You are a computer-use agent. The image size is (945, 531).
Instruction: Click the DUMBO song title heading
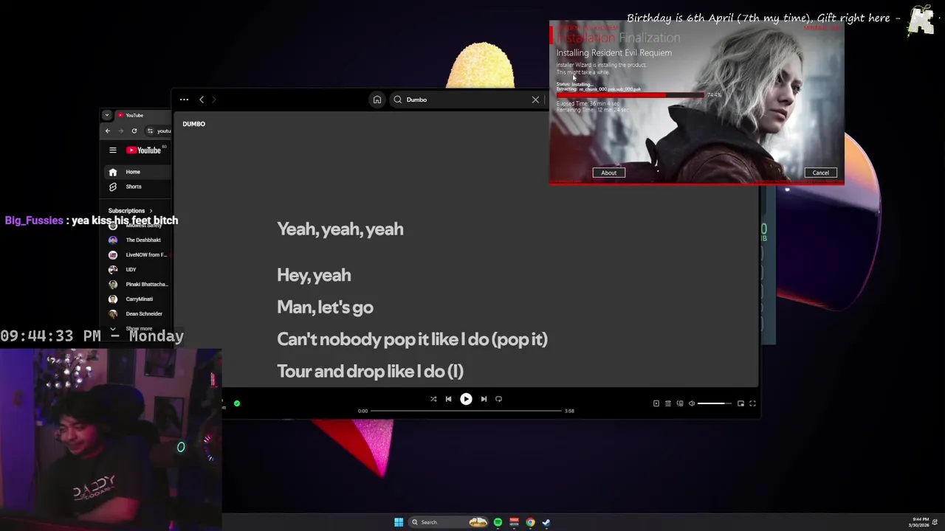(x=194, y=124)
